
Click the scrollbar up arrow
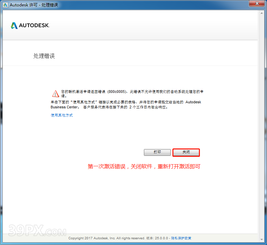tap(262, 13)
